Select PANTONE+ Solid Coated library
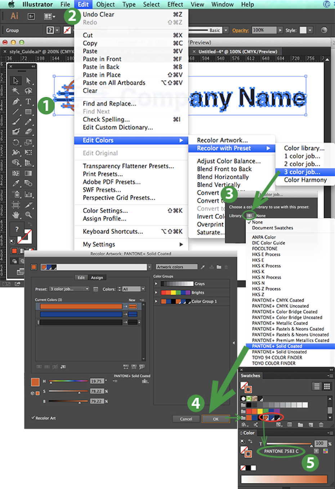This screenshot has height=489, width=335. [290, 346]
